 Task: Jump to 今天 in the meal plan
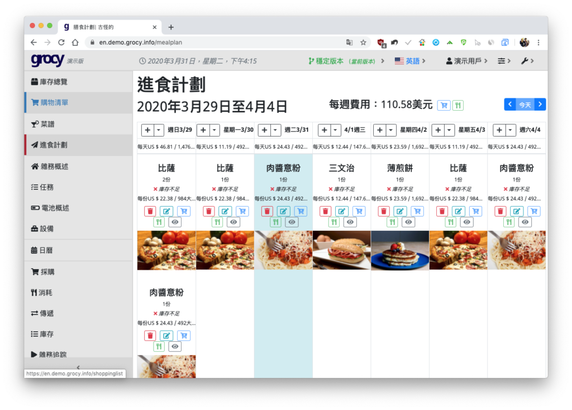click(x=525, y=104)
